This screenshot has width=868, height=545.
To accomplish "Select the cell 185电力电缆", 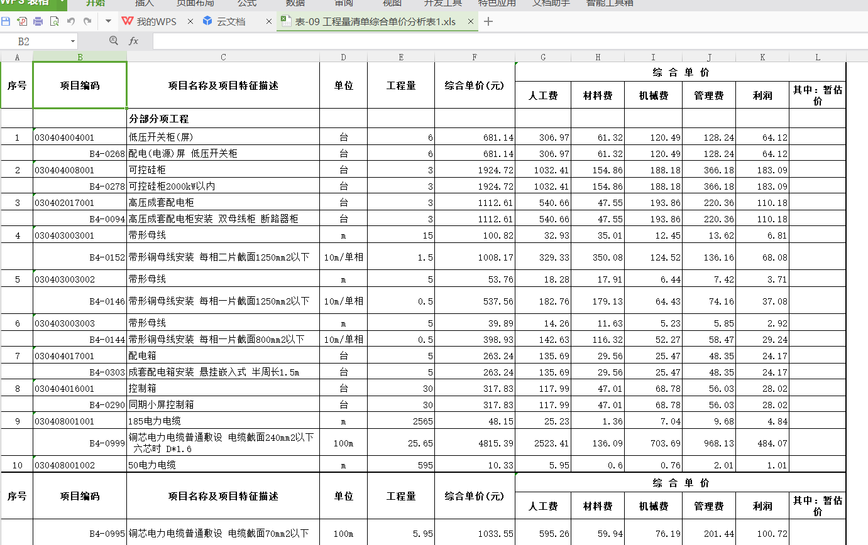I will 223,421.
